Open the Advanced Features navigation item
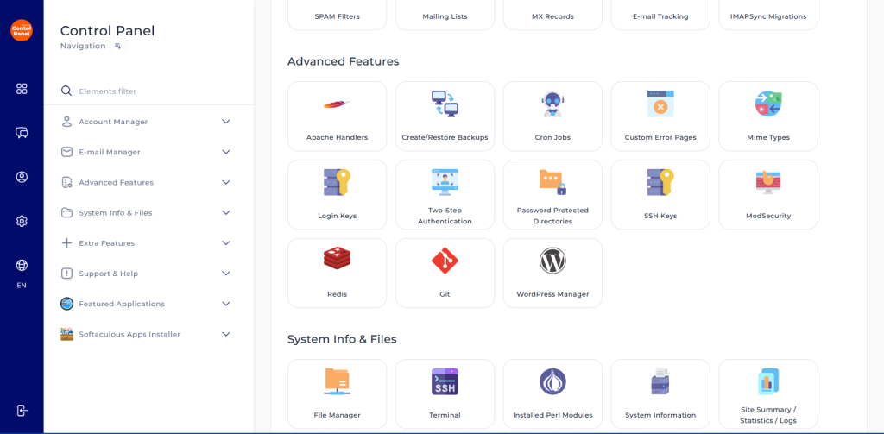884x434 pixels. click(116, 183)
